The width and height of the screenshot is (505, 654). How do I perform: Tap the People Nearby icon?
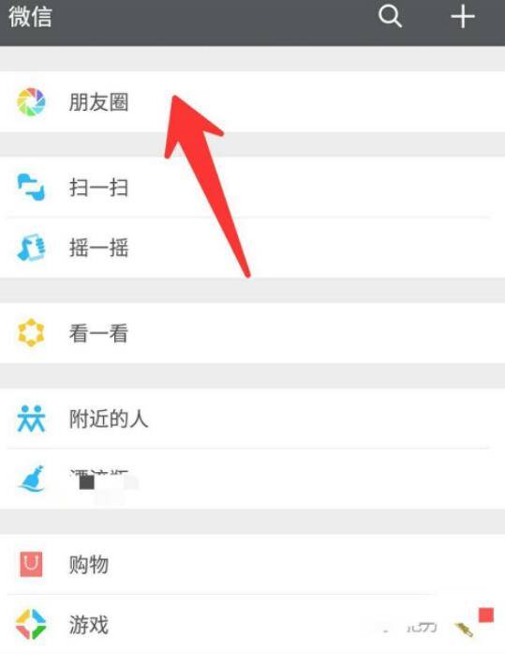pos(31,418)
